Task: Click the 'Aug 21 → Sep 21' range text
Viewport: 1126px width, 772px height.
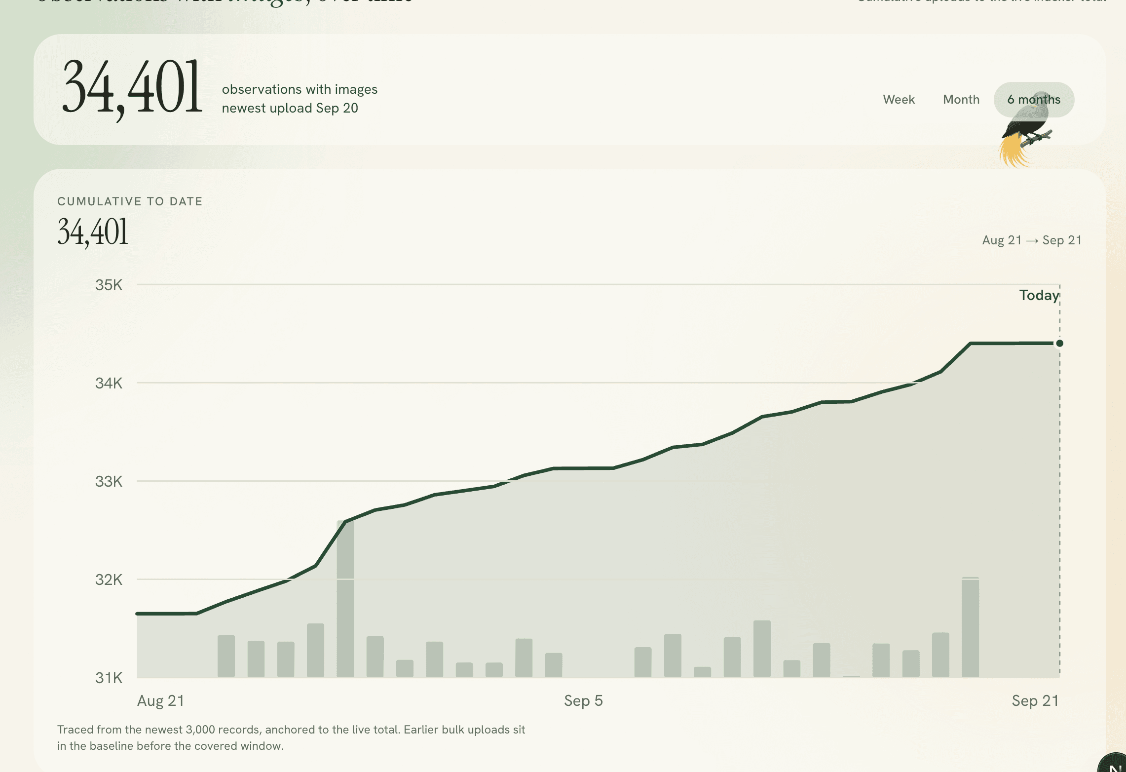Action: 1032,240
